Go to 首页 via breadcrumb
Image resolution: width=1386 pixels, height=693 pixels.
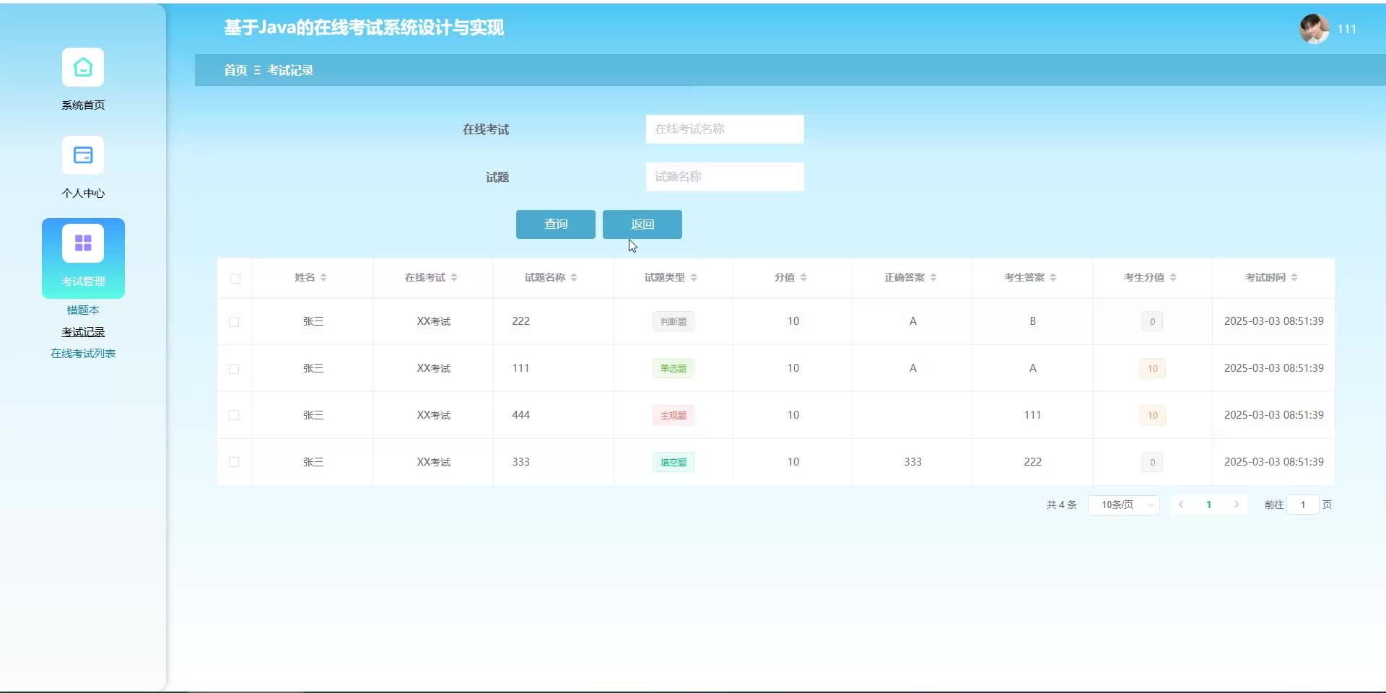[x=235, y=70]
